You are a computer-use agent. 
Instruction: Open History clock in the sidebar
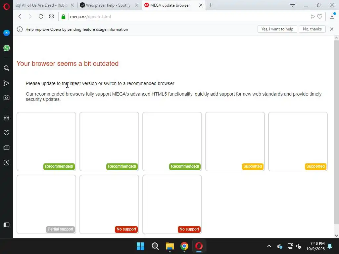(x=7, y=163)
